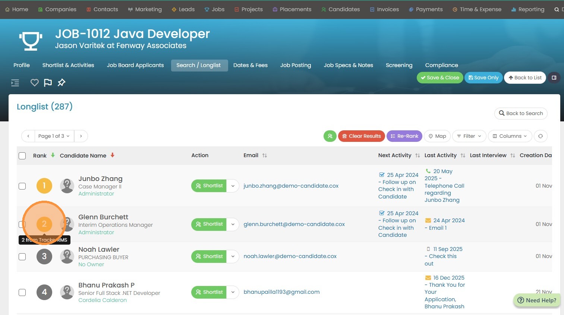This screenshot has height=315, width=564.
Task: Open Shortlist options arrow for Glenn Burchett
Action: point(233,224)
